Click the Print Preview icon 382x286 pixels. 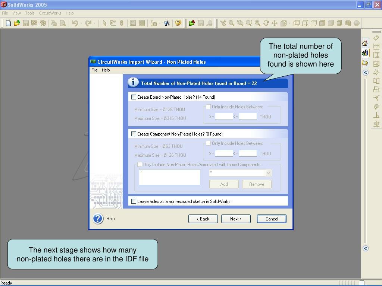pos(63,23)
